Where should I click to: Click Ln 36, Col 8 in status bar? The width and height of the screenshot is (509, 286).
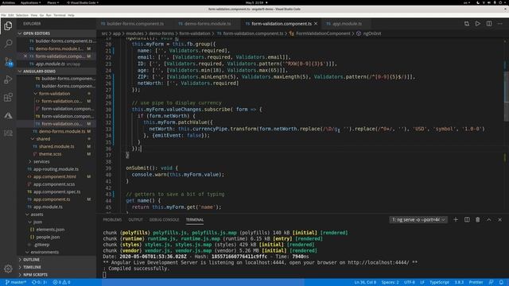(365, 282)
